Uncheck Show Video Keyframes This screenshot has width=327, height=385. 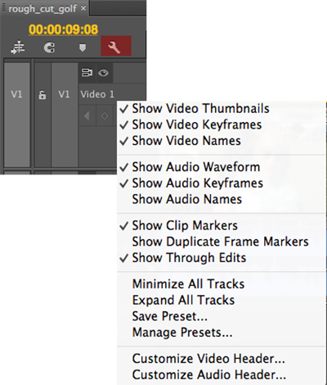222,125
